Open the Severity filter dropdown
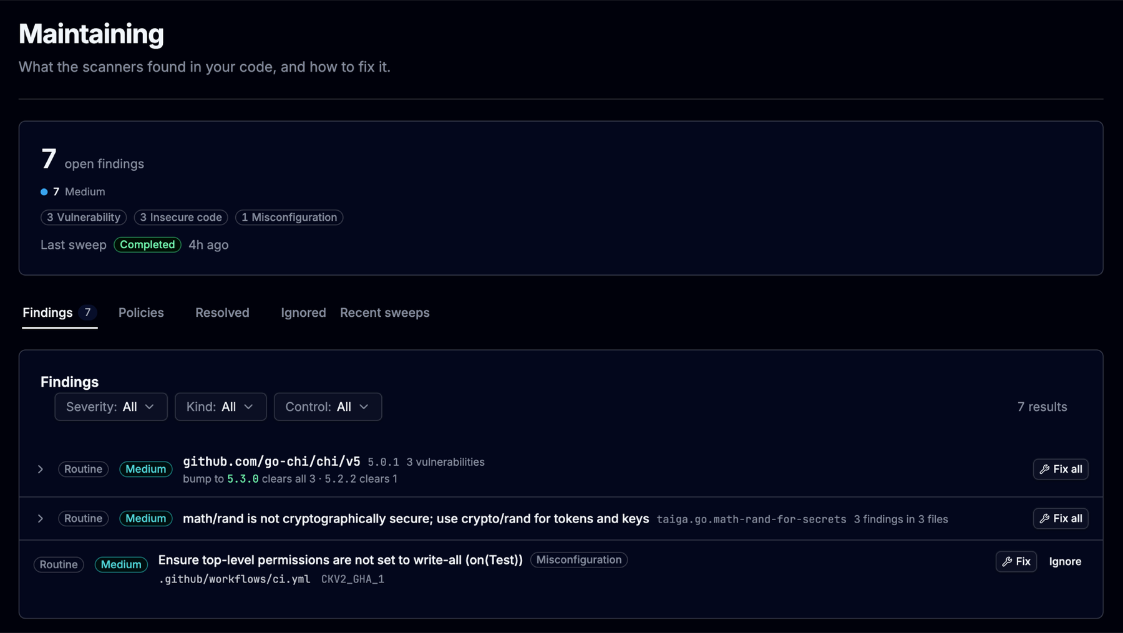The height and width of the screenshot is (633, 1123). 111,407
